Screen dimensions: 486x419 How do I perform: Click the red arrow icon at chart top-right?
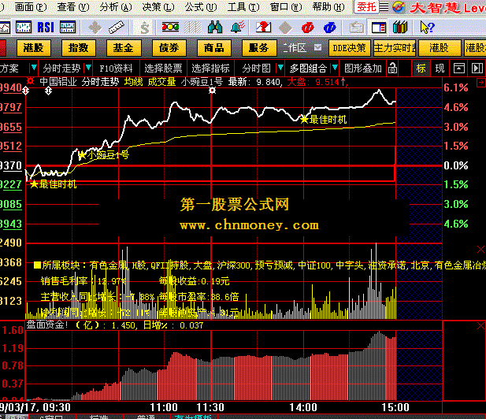point(480,83)
